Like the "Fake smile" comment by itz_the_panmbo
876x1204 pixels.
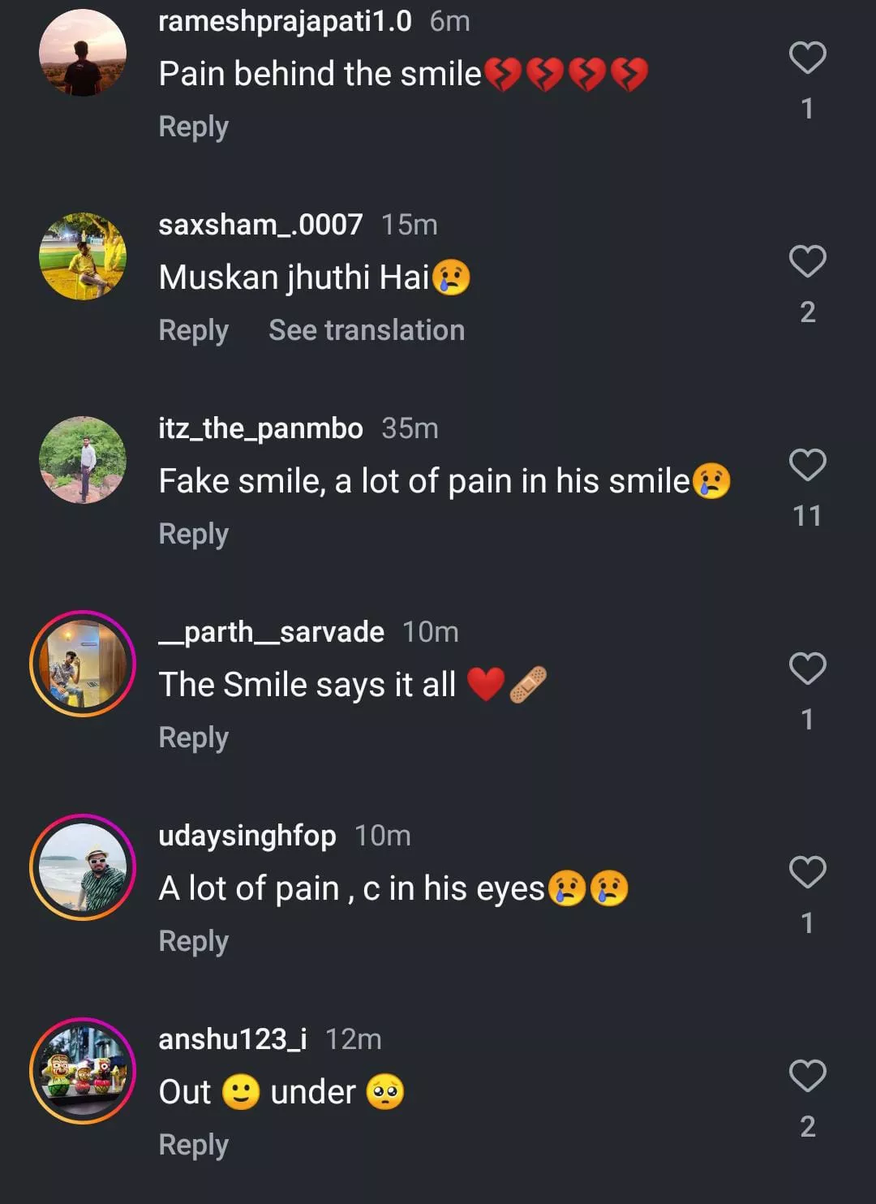click(x=807, y=465)
